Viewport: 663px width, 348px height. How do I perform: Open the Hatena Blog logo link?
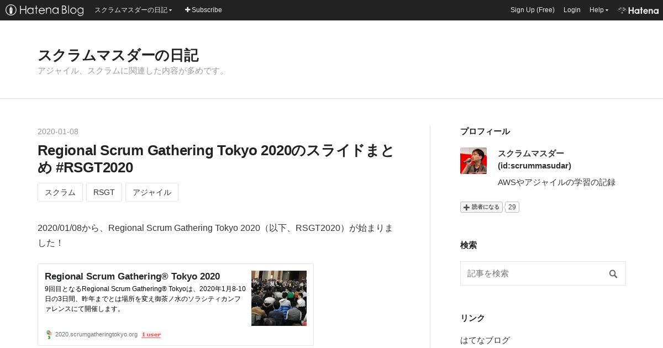coord(45,10)
